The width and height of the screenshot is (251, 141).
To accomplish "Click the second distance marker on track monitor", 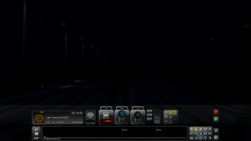I will click(159, 130).
